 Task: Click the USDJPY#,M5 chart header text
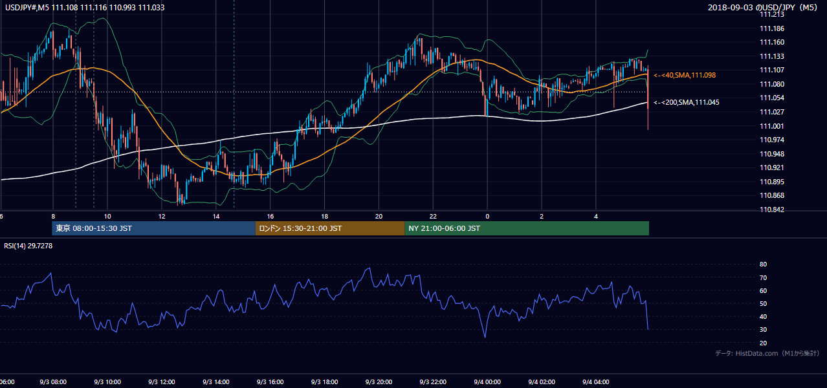[x=85, y=7]
